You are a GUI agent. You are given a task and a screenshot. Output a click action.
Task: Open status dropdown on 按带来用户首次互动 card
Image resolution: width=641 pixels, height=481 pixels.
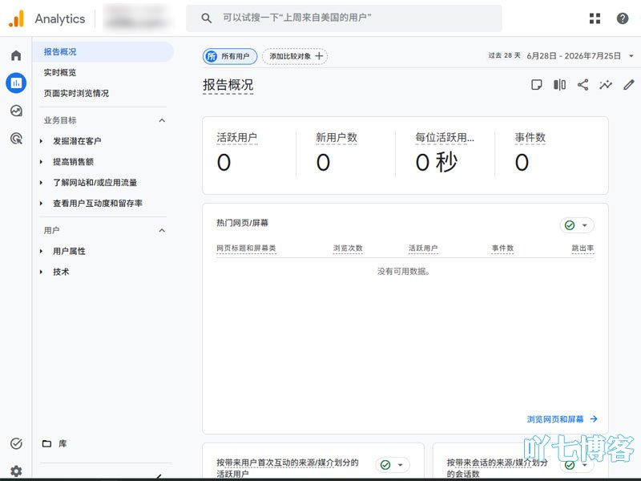[393, 465]
